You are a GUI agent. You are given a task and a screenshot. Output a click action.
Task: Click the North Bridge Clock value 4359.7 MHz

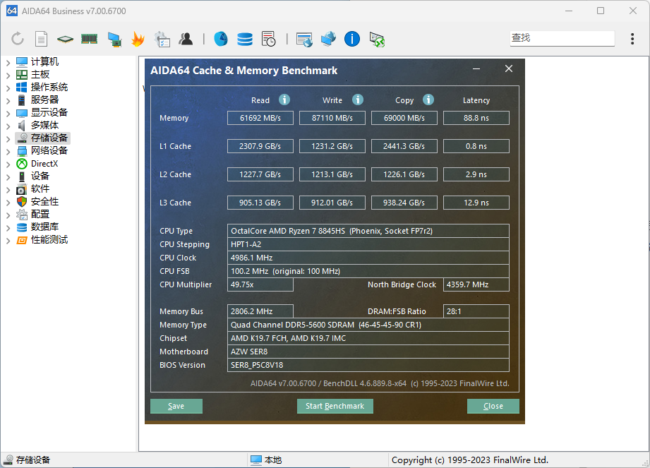[x=476, y=284]
